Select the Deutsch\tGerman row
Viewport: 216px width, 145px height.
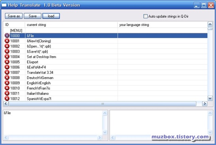click(x=106, y=77)
